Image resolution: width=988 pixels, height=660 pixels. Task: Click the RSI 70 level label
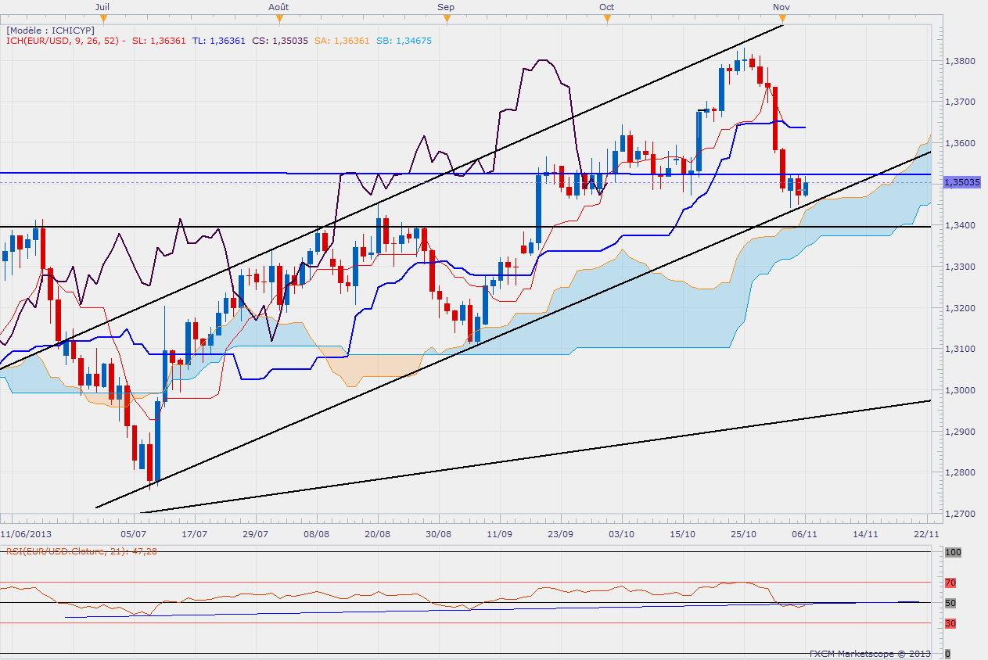click(x=950, y=583)
